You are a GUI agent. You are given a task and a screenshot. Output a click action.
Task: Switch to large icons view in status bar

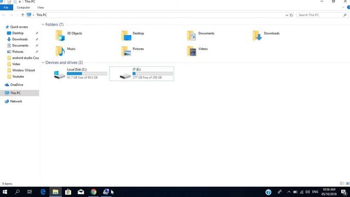pyautogui.click(x=348, y=184)
